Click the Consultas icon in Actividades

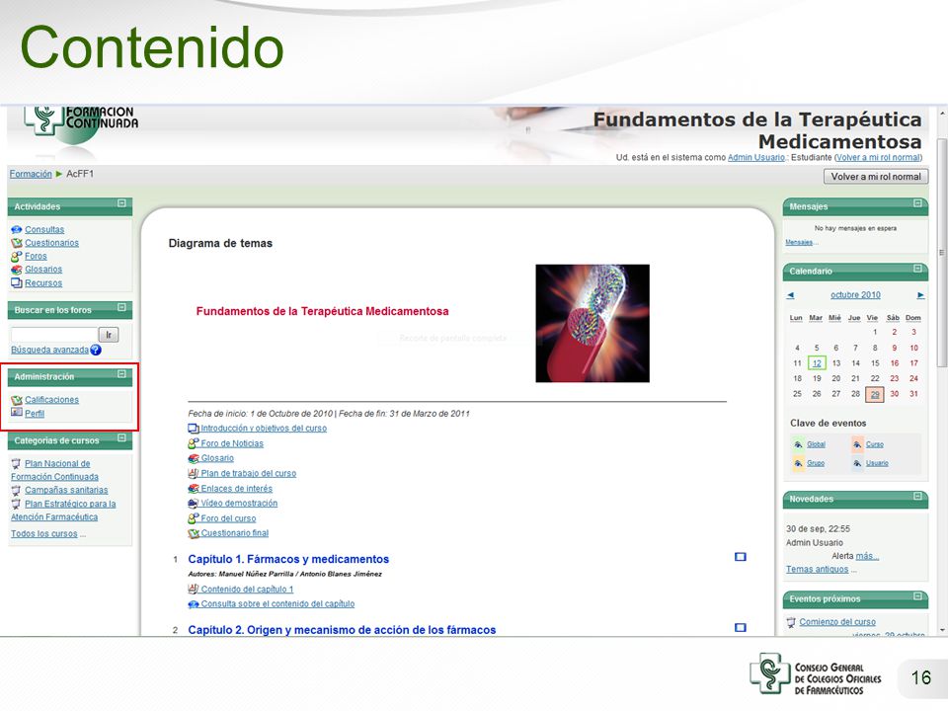click(17, 230)
